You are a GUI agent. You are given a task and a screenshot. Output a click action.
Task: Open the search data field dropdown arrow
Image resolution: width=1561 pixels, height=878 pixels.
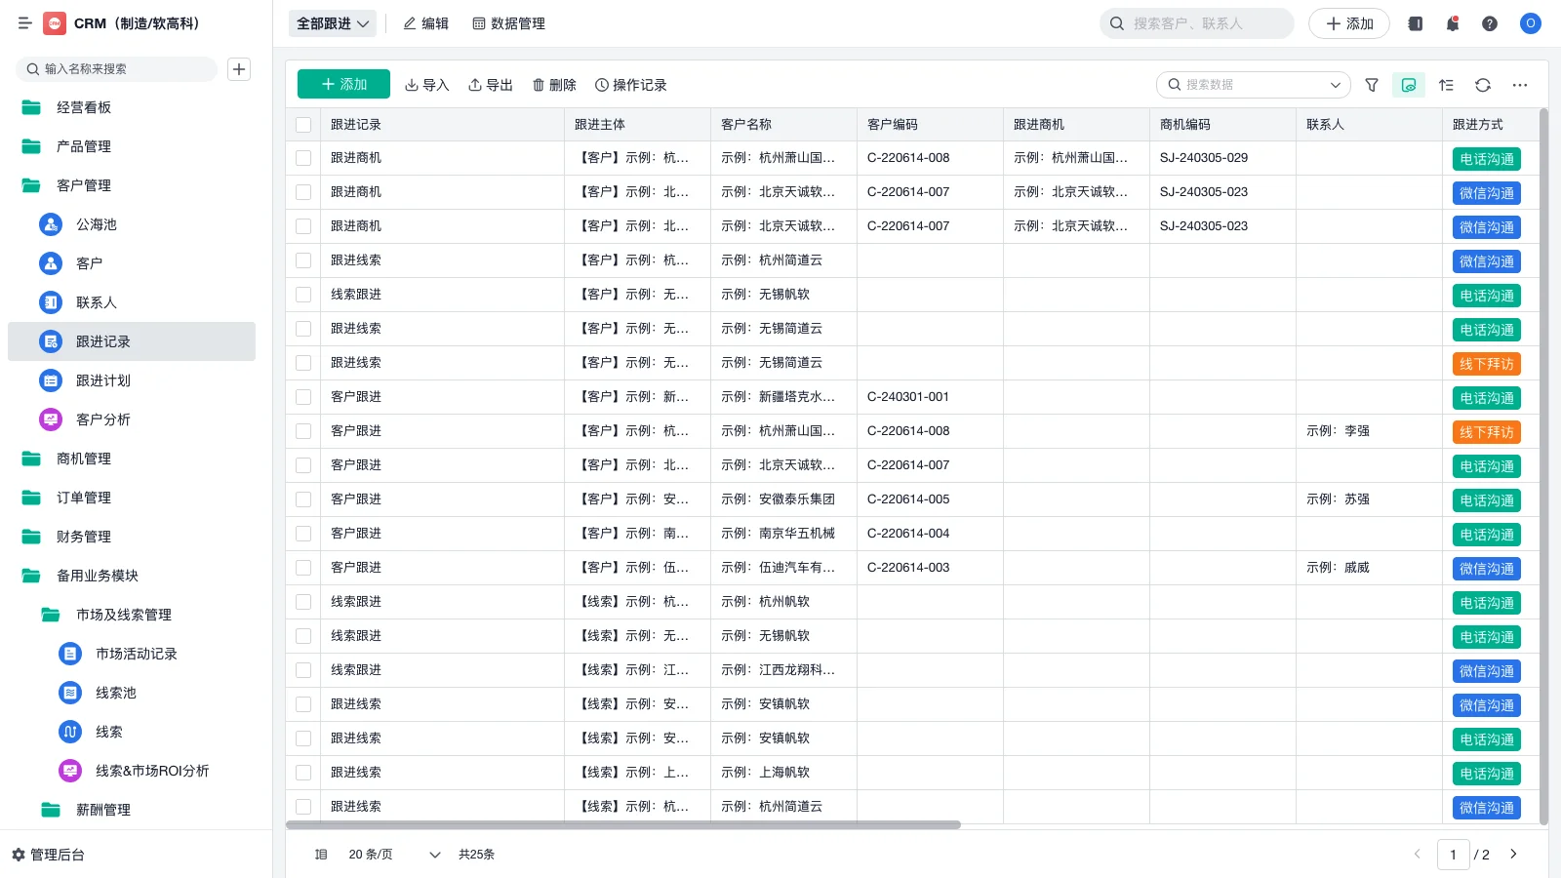coord(1336,85)
